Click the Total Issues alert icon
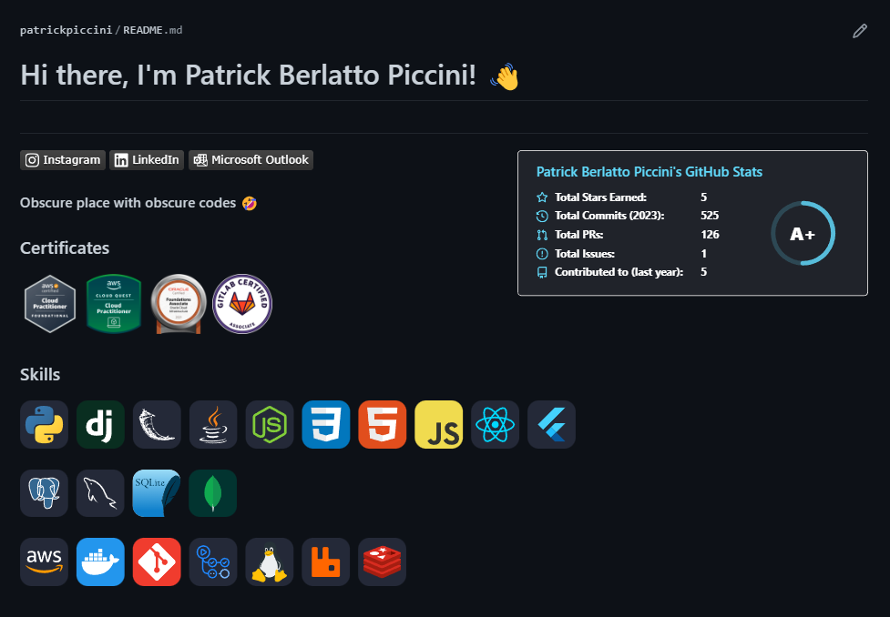 point(542,254)
